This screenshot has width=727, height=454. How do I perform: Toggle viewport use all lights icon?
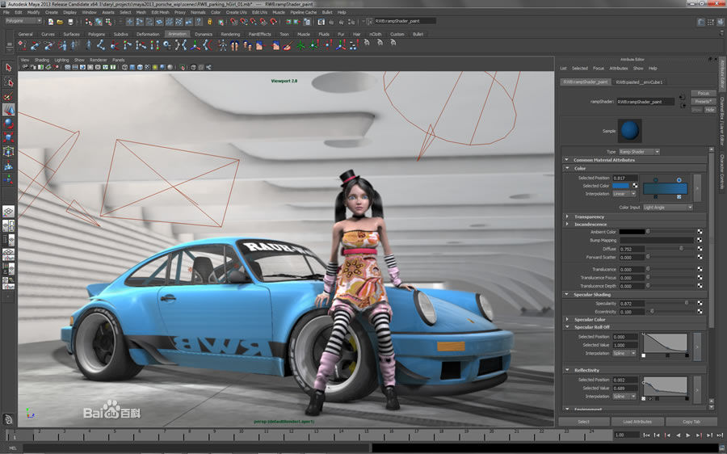click(155, 67)
